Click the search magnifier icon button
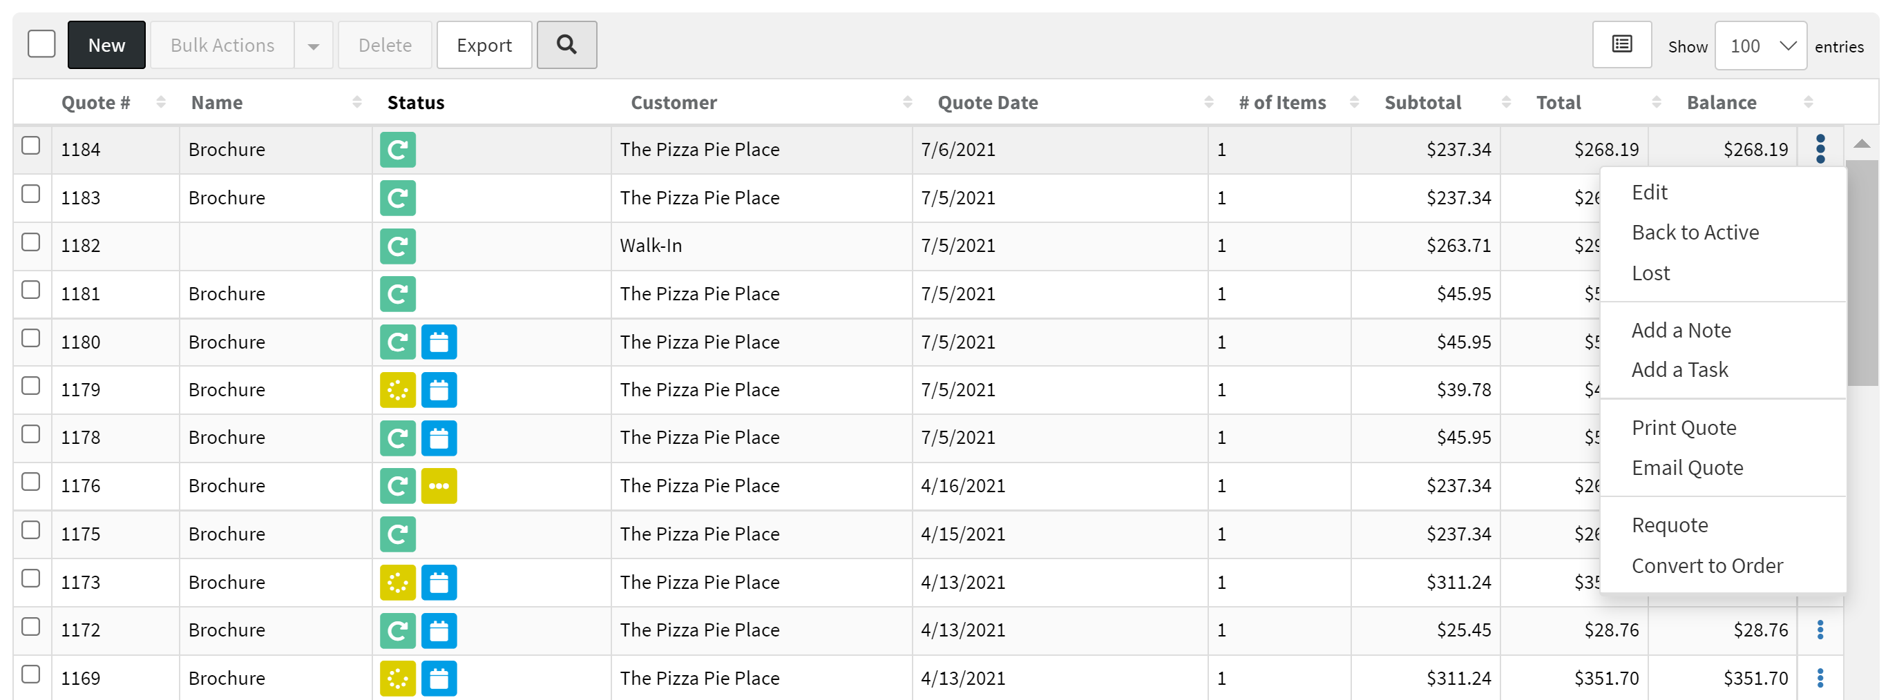1888x700 pixels. (x=566, y=46)
